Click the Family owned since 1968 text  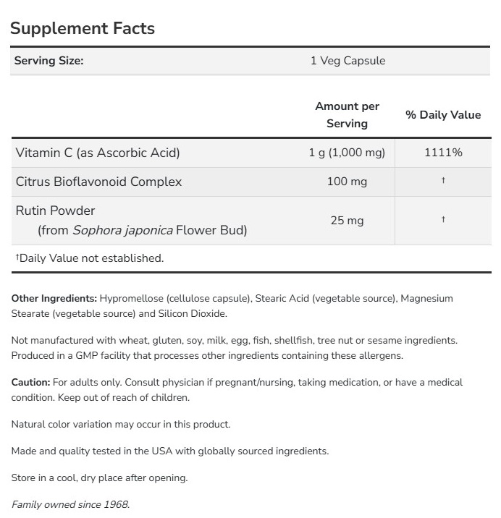click(x=70, y=505)
